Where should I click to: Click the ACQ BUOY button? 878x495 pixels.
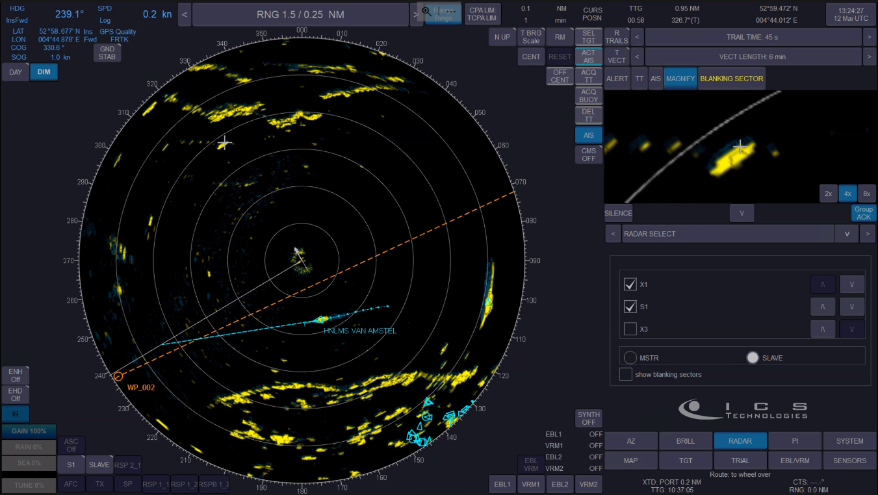[x=589, y=95]
